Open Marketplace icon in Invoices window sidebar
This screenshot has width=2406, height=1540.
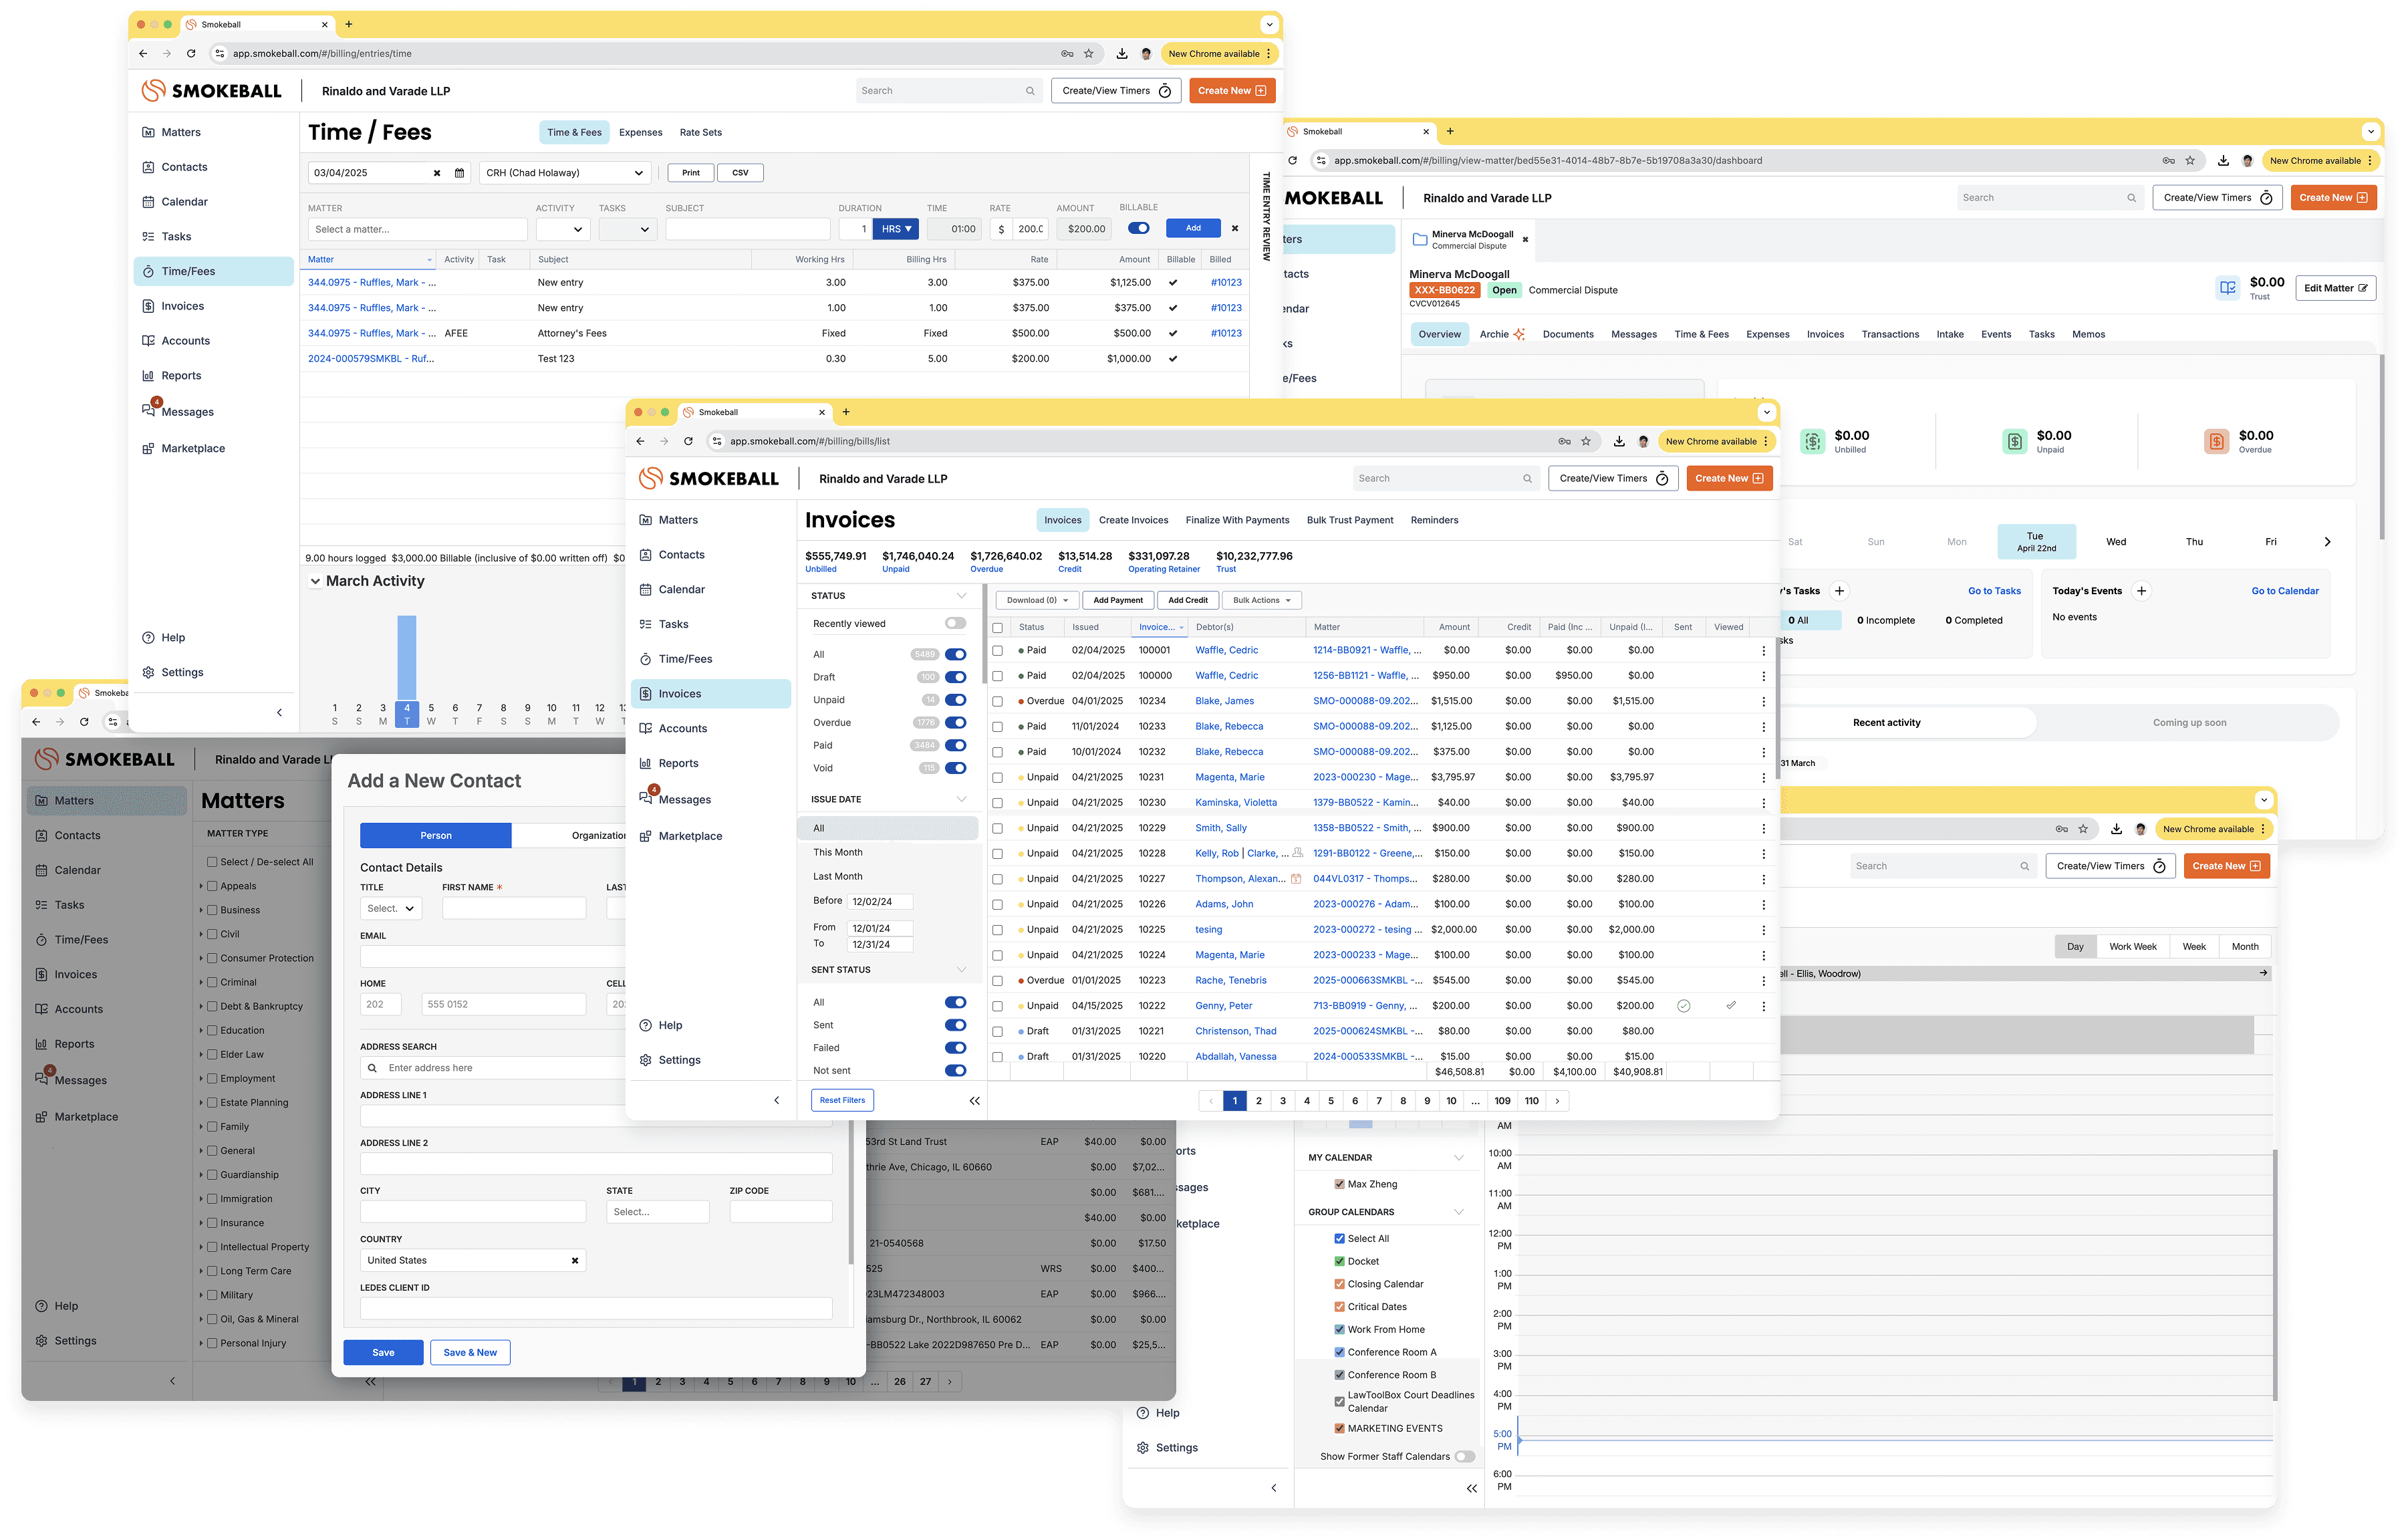(x=646, y=836)
